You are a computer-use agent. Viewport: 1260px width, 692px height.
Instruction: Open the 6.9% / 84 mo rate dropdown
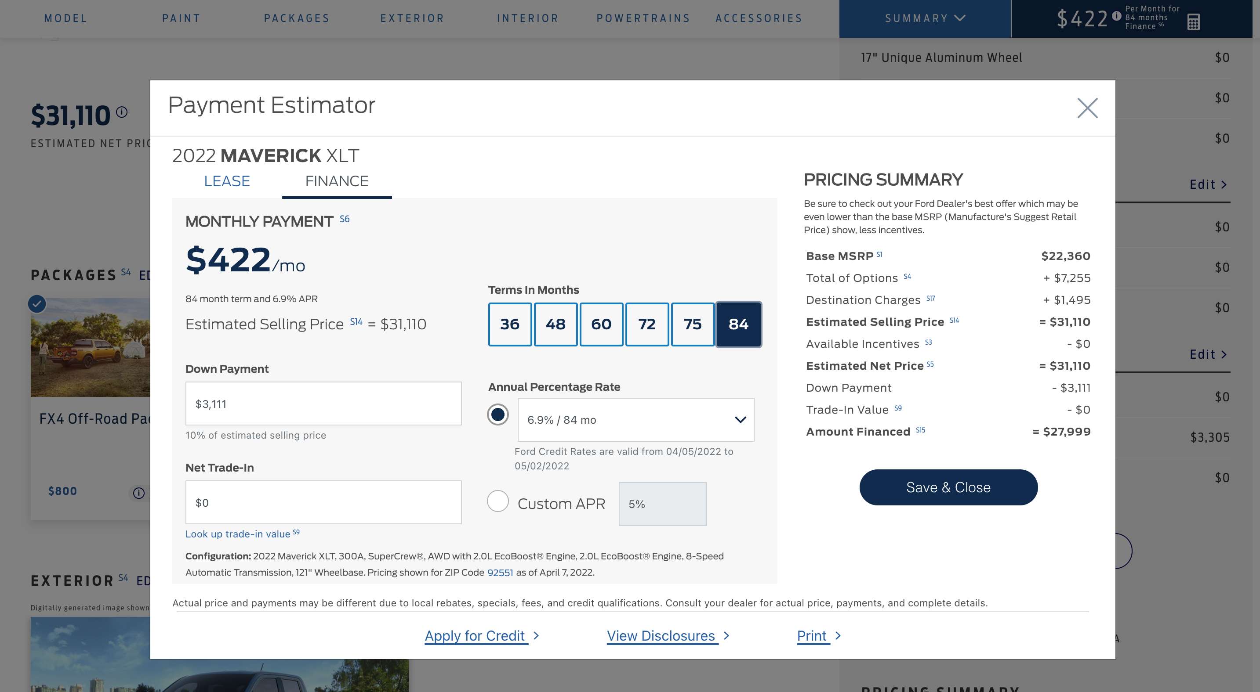pyautogui.click(x=635, y=420)
